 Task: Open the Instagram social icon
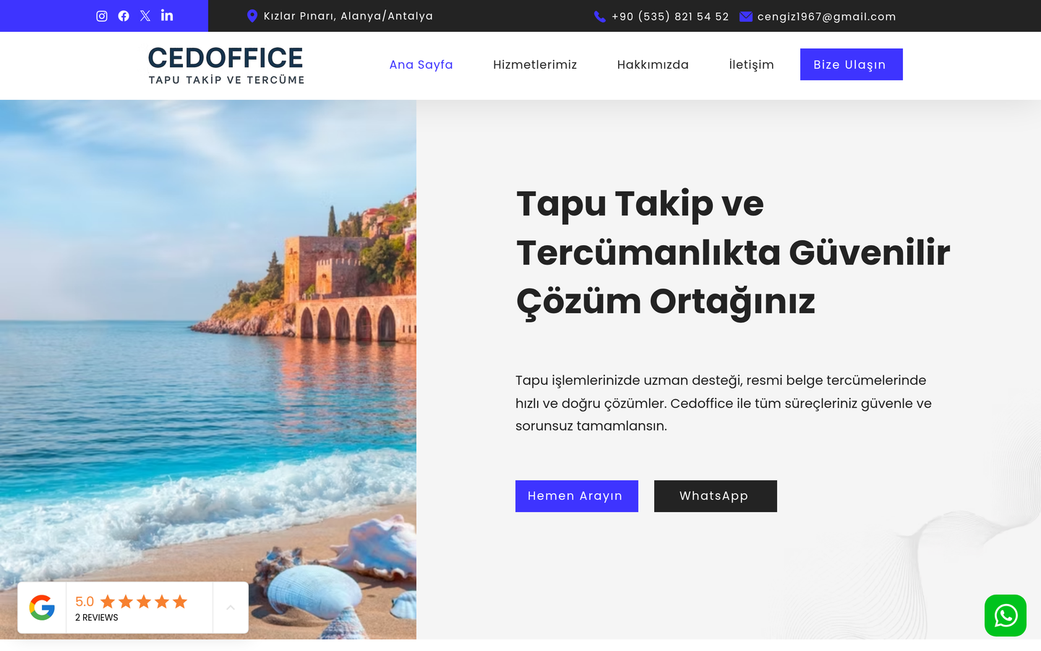102,16
